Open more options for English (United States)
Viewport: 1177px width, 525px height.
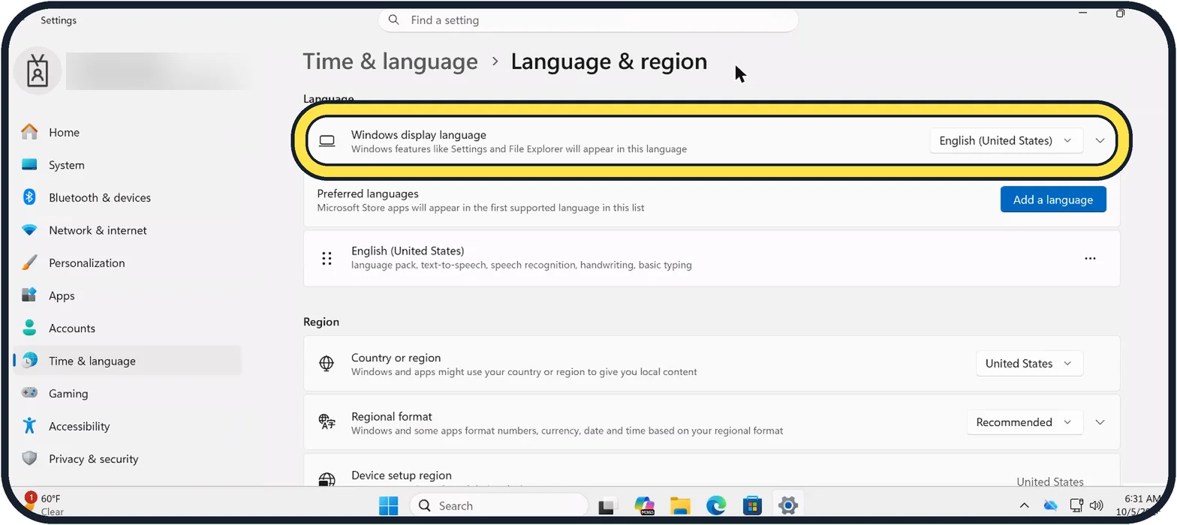click(1090, 259)
